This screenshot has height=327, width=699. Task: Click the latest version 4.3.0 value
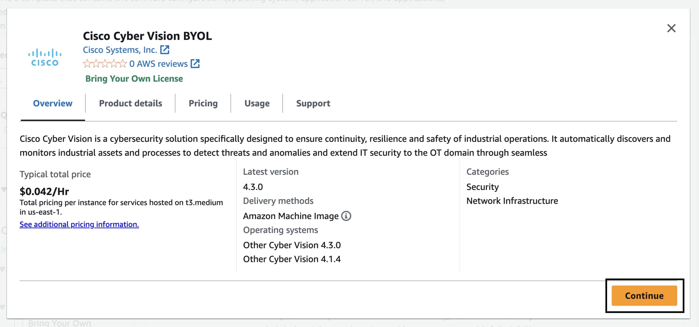[x=253, y=187]
